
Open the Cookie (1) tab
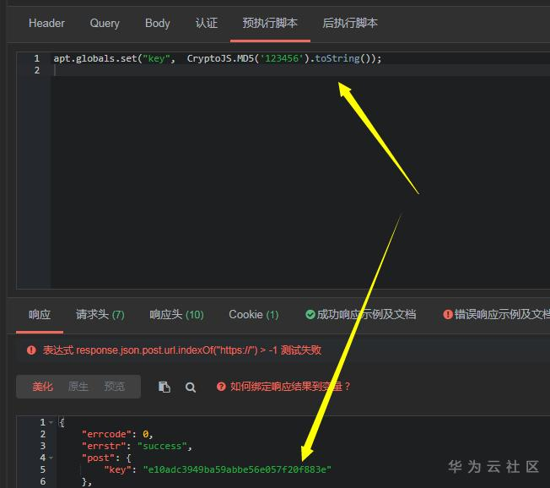click(254, 314)
